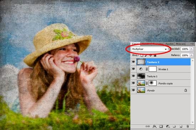
Task: Expand the Relleno slider arrow
Action: click(x=192, y=55)
